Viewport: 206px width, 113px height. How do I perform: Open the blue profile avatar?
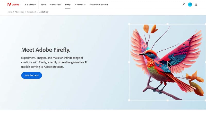point(190,5)
